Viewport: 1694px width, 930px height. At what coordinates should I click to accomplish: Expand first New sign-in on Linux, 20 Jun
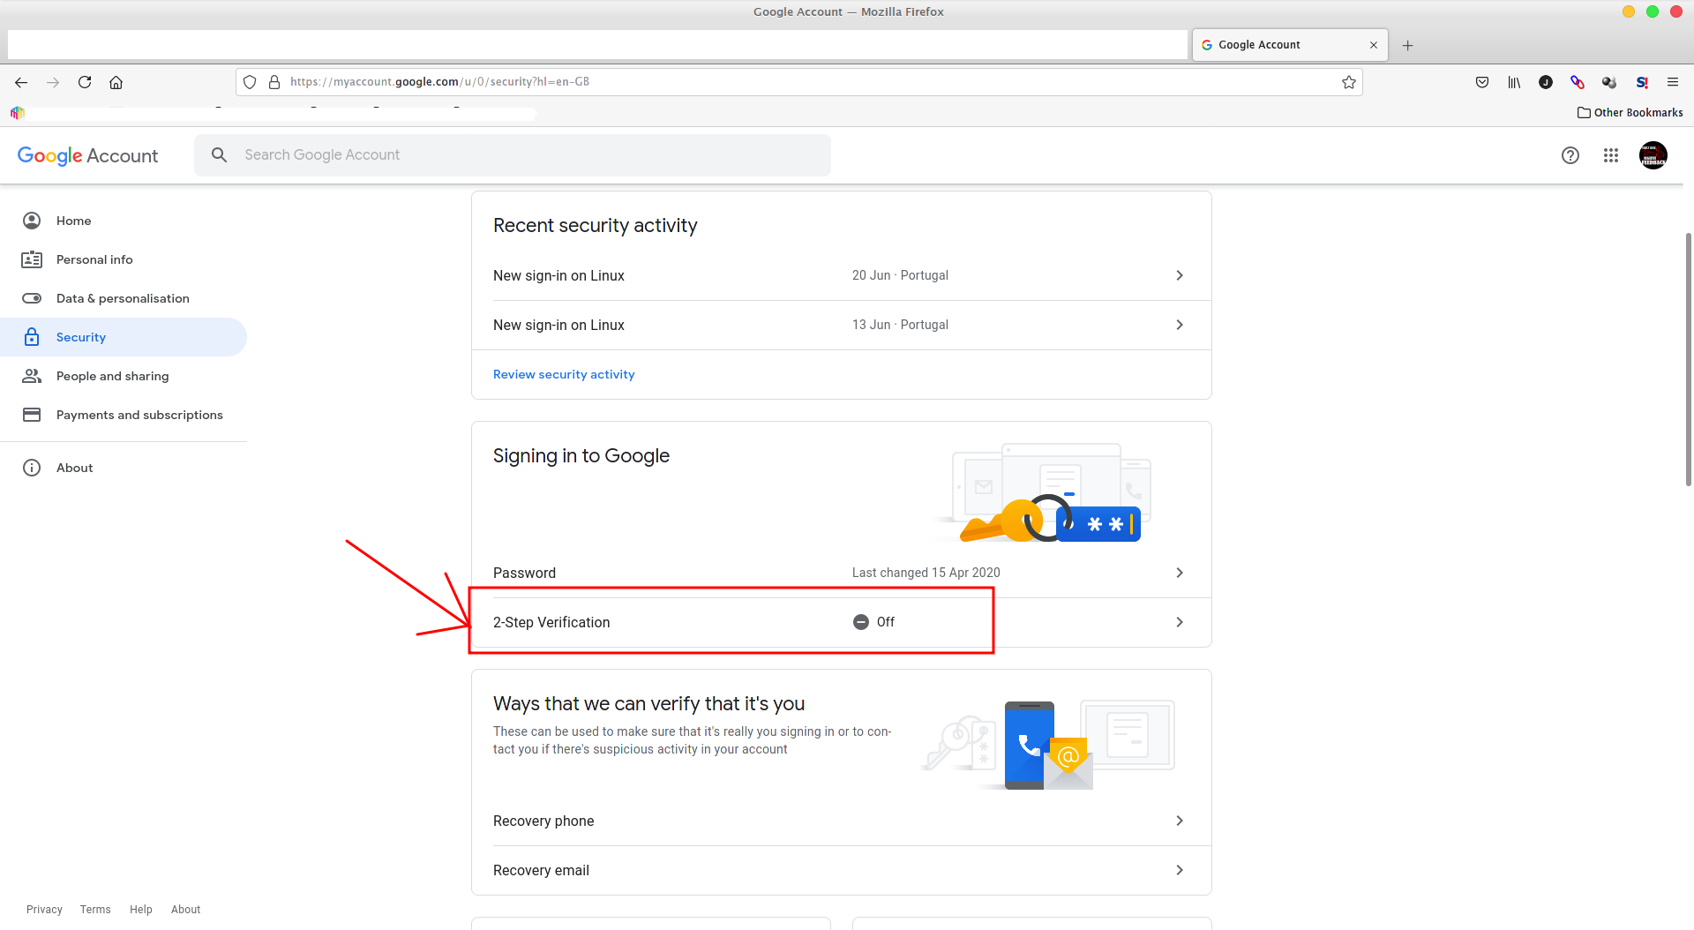tap(838, 275)
